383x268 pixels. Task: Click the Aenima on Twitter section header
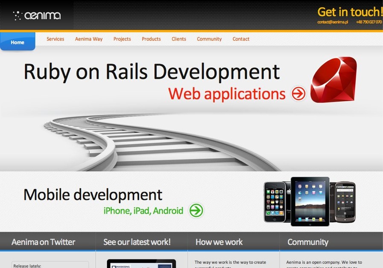click(x=43, y=242)
